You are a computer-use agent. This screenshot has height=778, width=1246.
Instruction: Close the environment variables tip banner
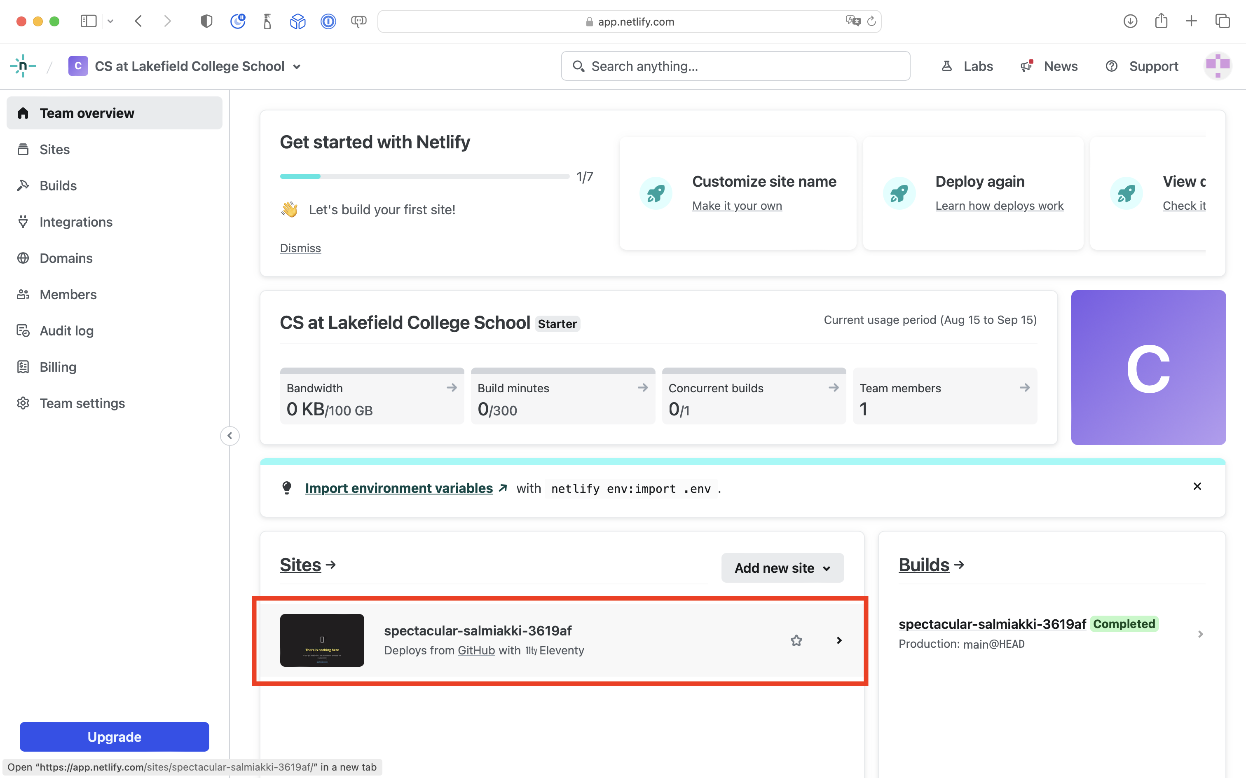coord(1197,486)
